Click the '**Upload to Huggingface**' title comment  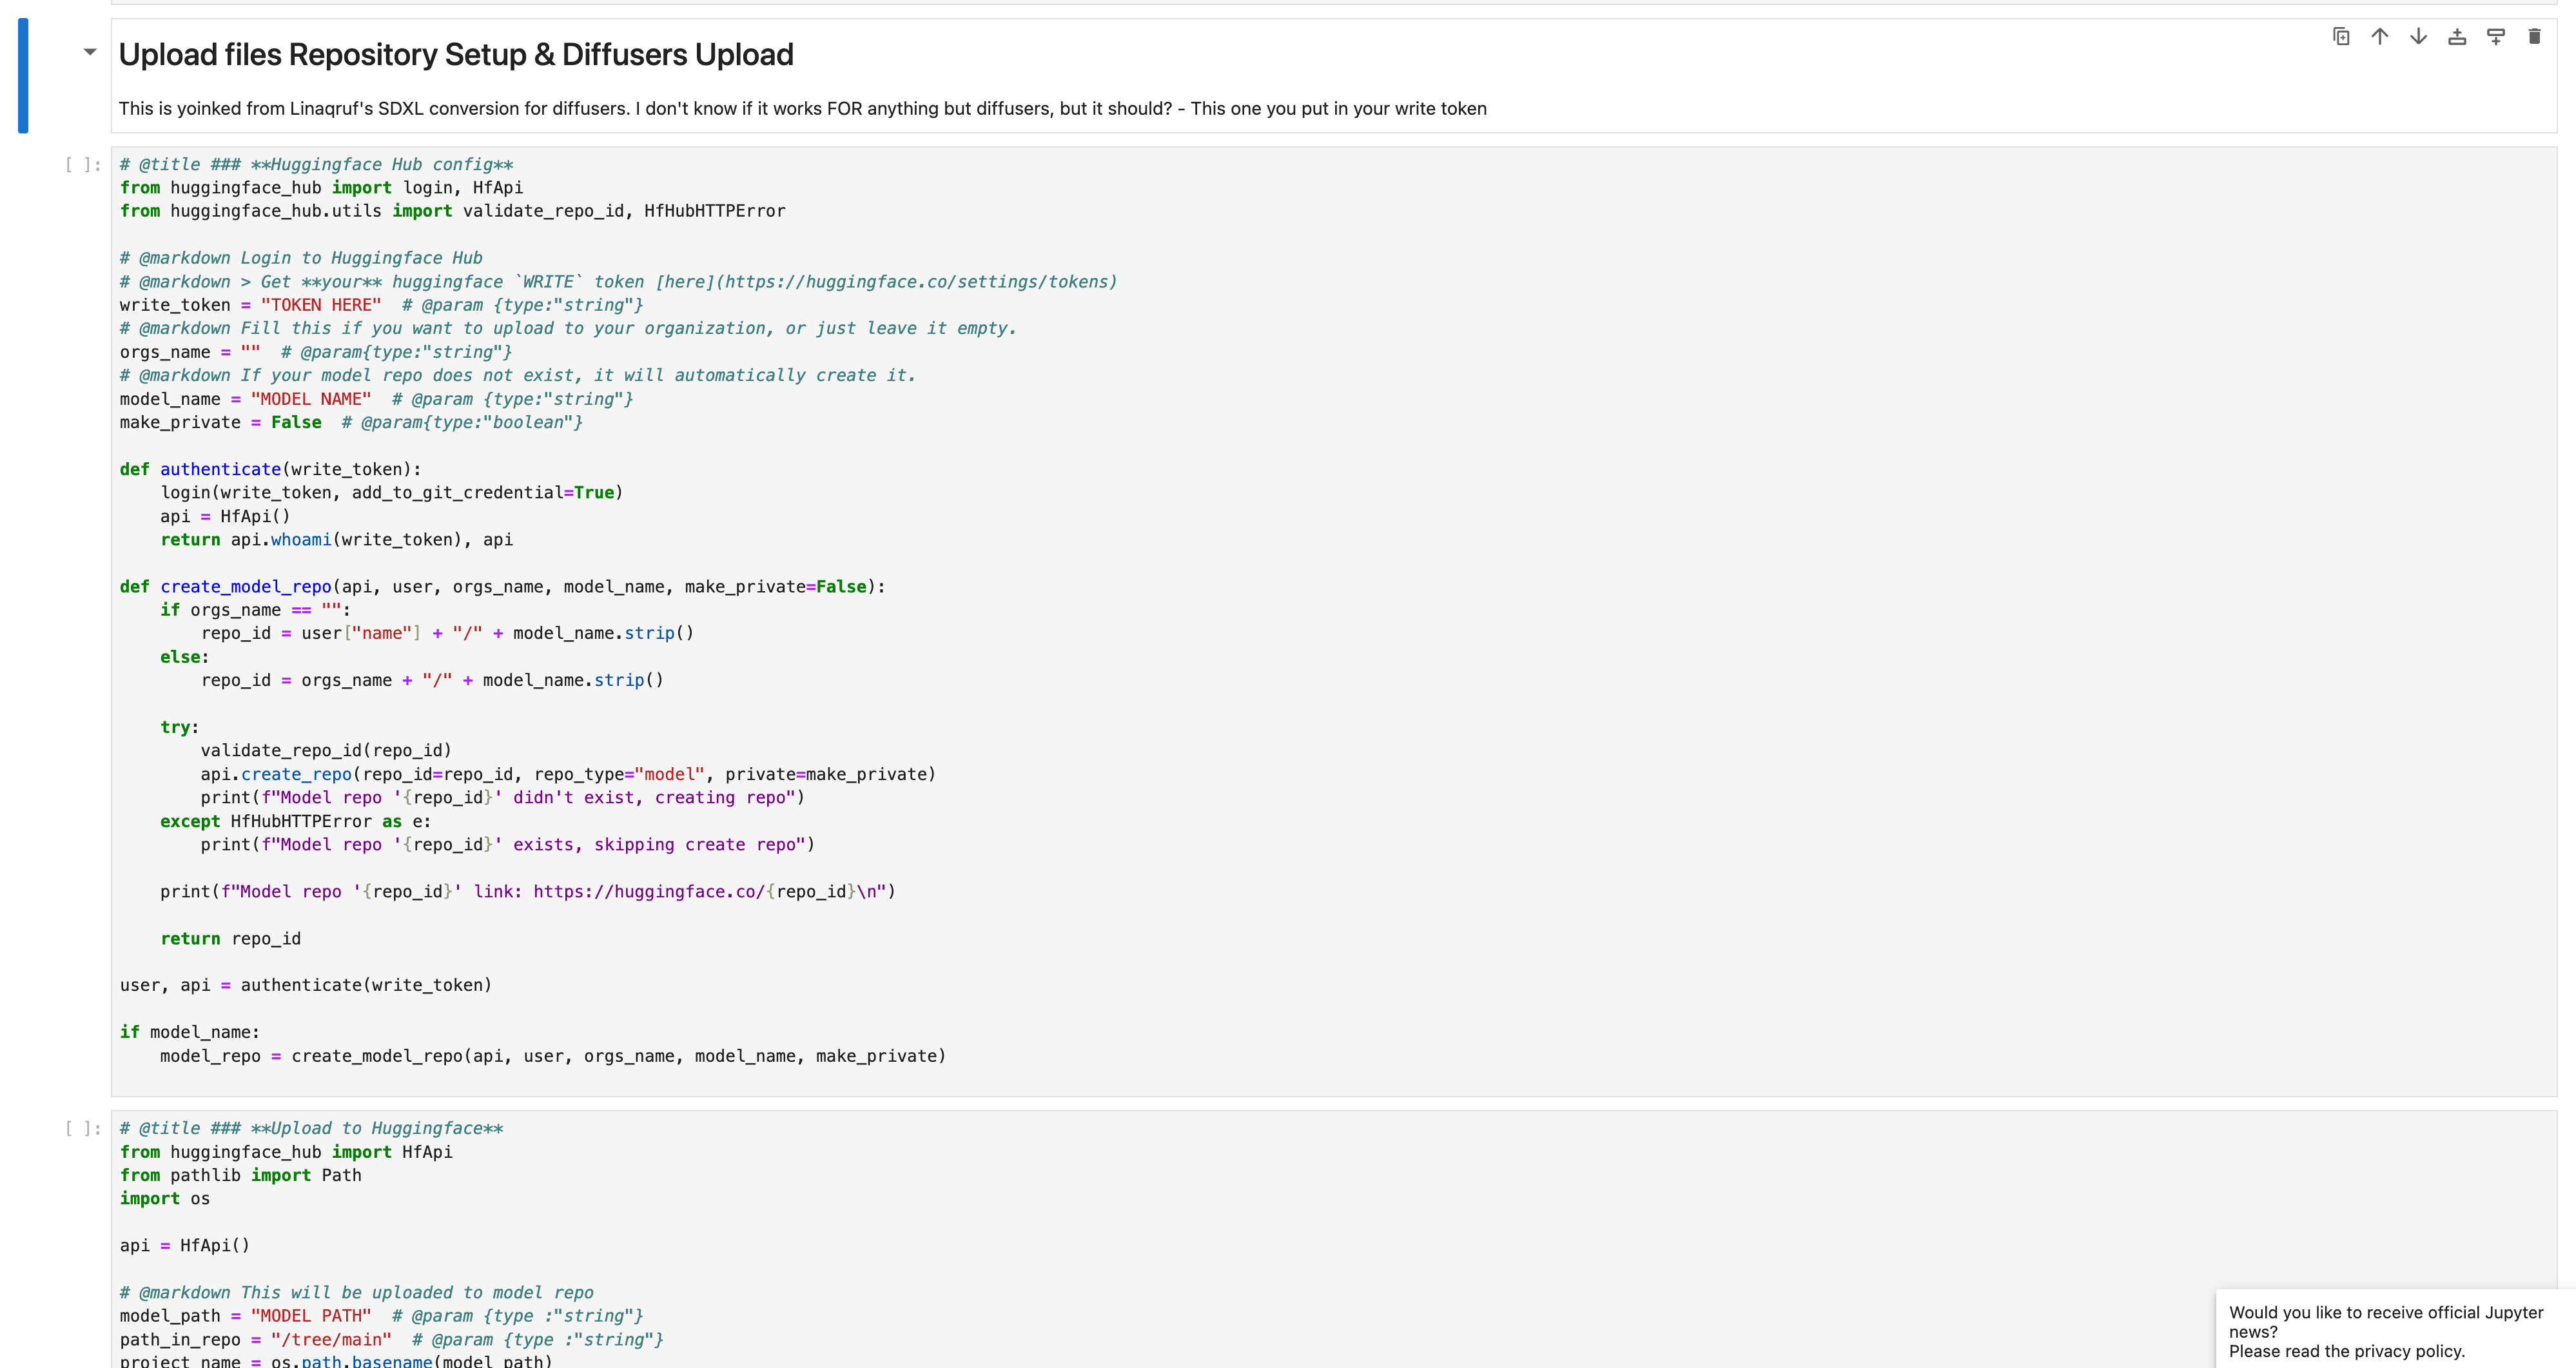[311, 1129]
